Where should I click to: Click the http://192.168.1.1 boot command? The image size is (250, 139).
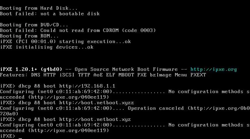87,86
